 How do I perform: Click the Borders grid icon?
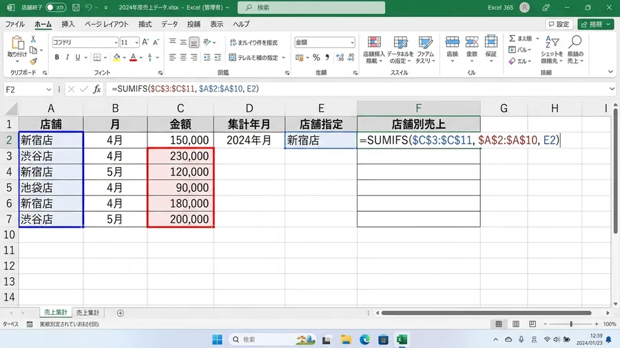(x=97, y=58)
